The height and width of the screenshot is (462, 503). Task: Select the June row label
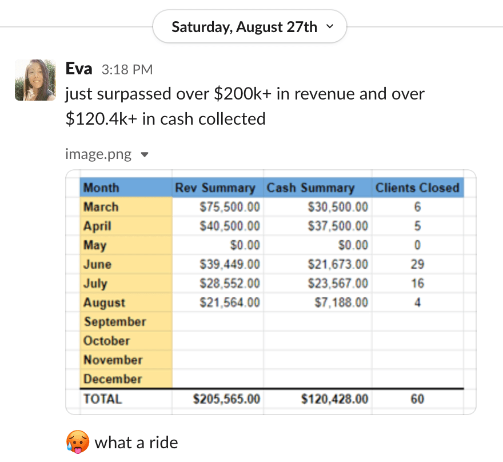(98, 265)
